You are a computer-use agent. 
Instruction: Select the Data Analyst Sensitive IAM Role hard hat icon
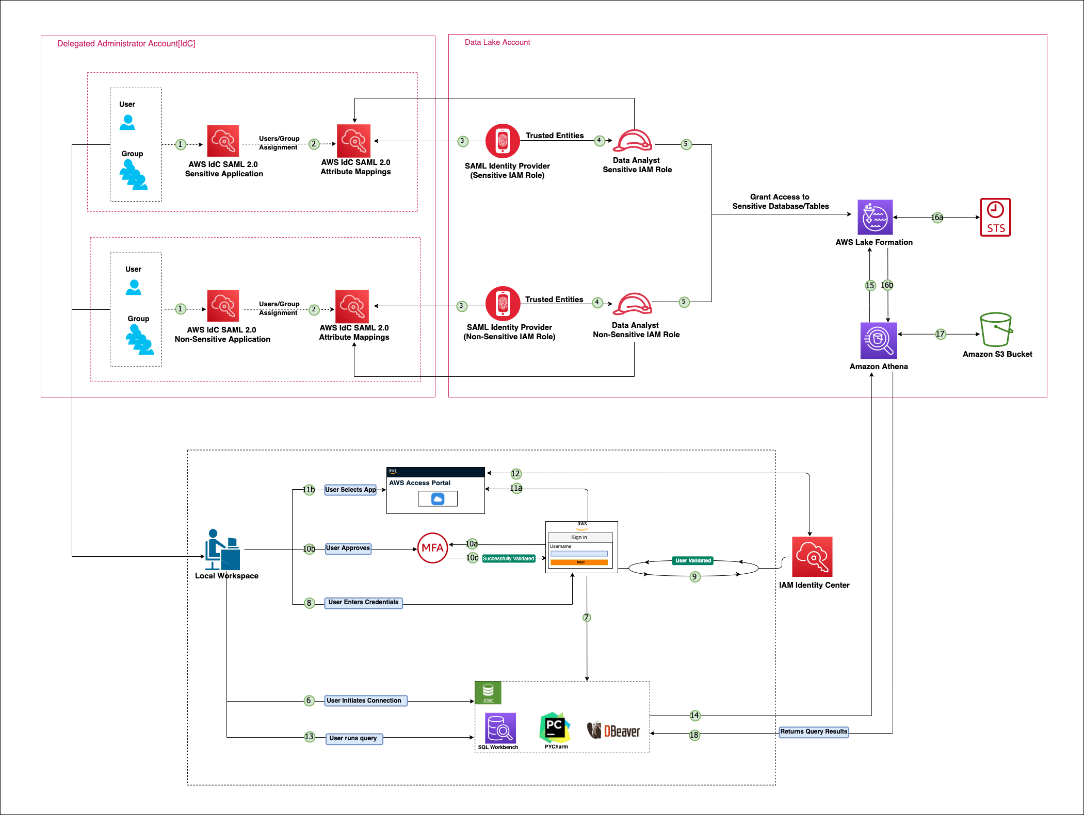(x=632, y=140)
